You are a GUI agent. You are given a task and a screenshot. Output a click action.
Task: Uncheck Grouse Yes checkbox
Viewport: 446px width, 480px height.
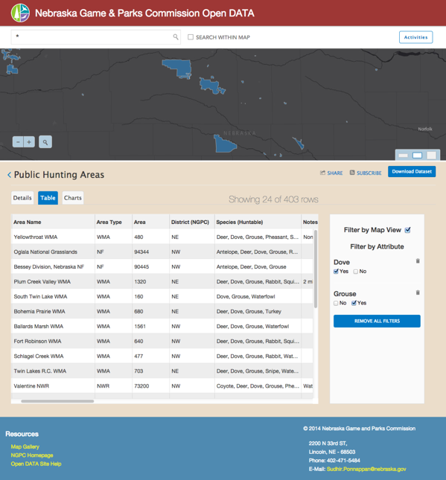pos(354,303)
